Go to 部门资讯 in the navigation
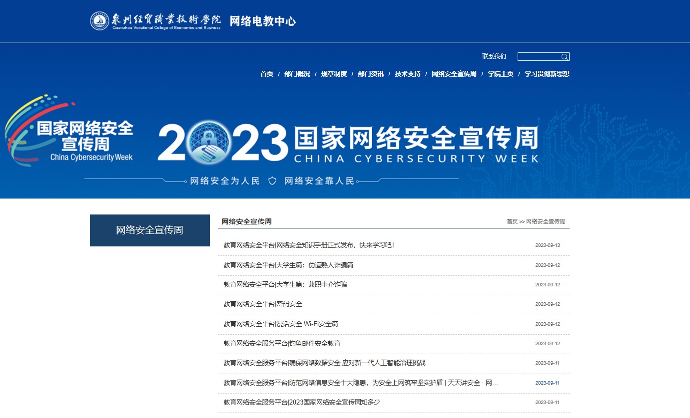The width and height of the screenshot is (690, 418). (371, 74)
